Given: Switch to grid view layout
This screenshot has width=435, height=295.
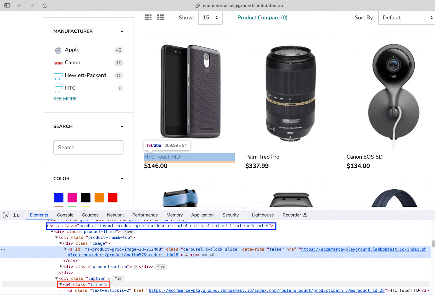Looking at the screenshot, I should pyautogui.click(x=148, y=17).
